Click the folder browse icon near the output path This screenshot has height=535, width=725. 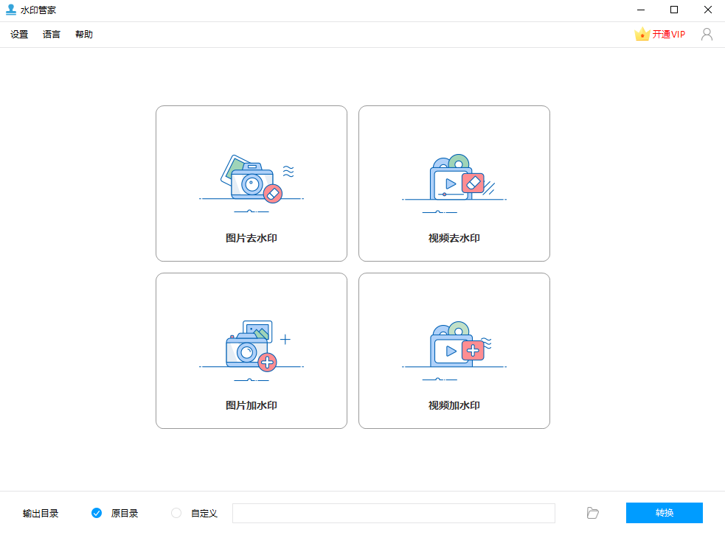pos(592,513)
